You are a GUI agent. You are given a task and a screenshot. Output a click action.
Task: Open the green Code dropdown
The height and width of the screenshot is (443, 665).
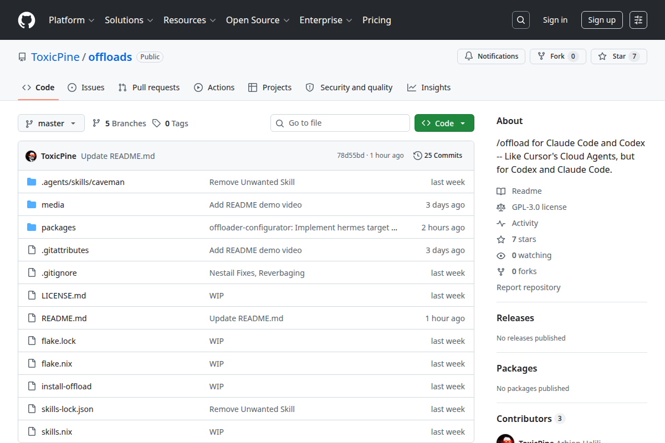pos(444,123)
